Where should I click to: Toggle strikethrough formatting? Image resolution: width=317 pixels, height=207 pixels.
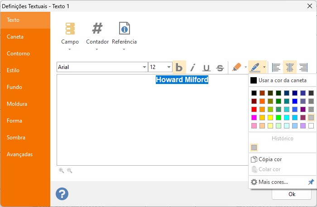click(220, 68)
